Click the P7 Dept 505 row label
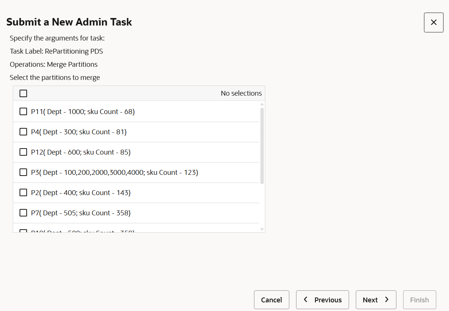The width and height of the screenshot is (449, 311). point(81,213)
